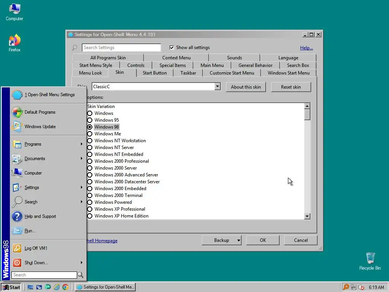Click the Start menu search magnifier icon
The height and width of the screenshot is (292, 389).
(81, 275)
